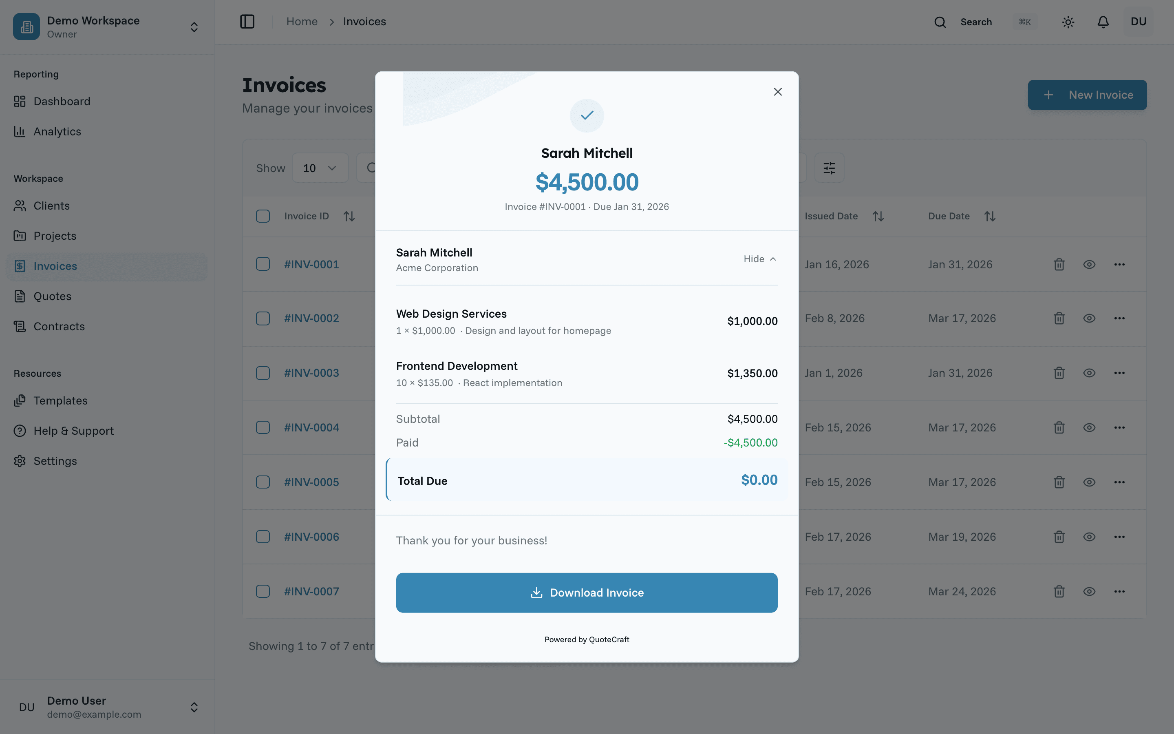The height and width of the screenshot is (734, 1174).
Task: Delete invoice #INV-0002 with trash icon
Action: (1059, 318)
